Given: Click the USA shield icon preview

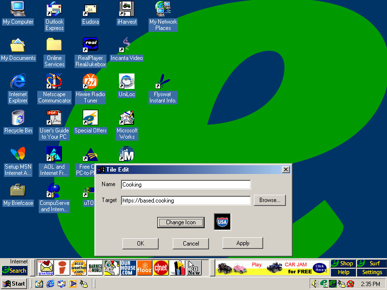Looking at the screenshot, I should pos(223,222).
